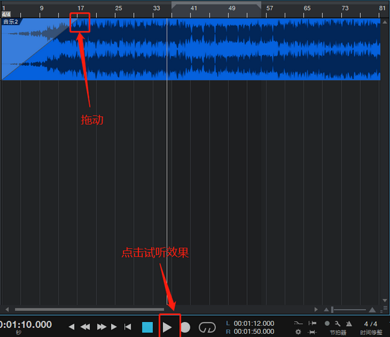Click the Rewind double-arrow button
This screenshot has height=337, width=390.
[x=85, y=327]
